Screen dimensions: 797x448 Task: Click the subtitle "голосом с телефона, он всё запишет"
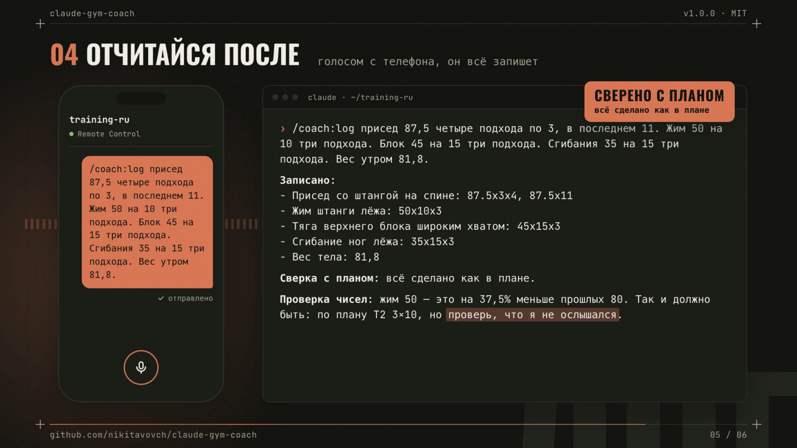(428, 62)
